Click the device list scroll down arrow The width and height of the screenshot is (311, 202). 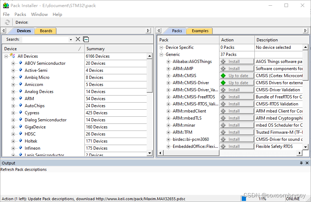point(149,153)
